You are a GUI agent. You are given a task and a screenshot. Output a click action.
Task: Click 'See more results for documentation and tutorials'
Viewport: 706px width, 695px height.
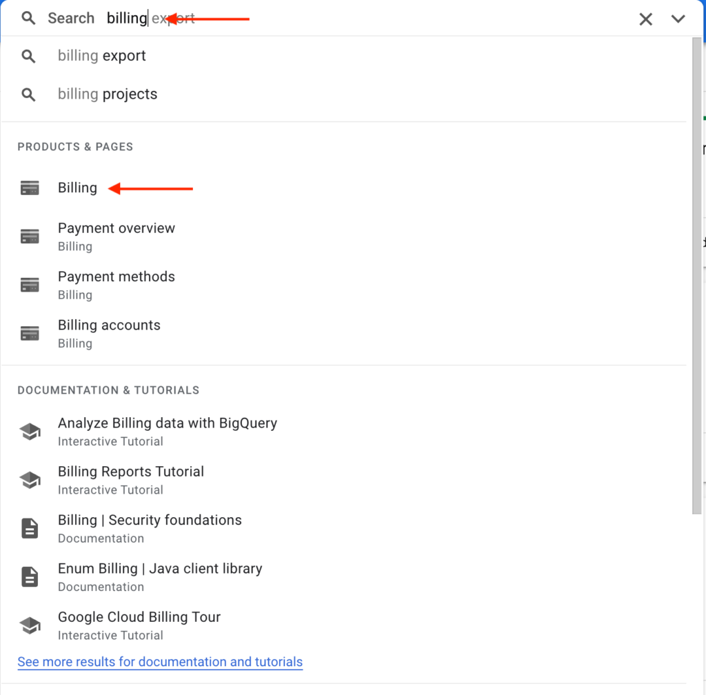click(x=160, y=662)
